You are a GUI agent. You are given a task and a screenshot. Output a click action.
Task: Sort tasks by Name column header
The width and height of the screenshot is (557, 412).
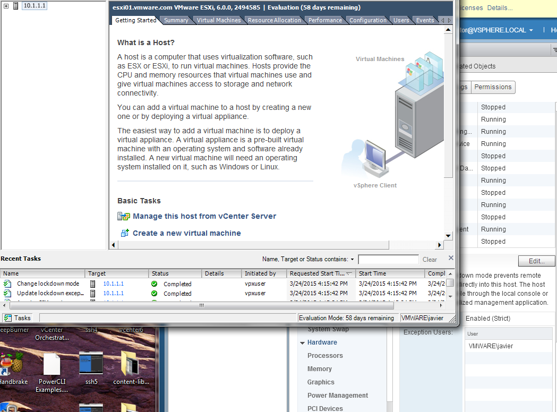(x=42, y=273)
